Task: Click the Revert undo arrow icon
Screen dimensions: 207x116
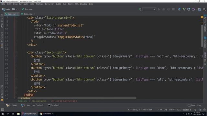Action: tap(193, 9)
